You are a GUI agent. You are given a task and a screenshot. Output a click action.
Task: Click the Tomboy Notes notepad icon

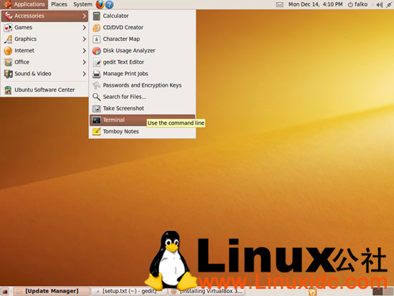97,132
